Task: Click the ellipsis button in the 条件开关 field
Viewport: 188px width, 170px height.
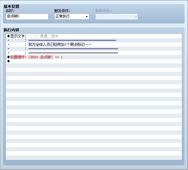Action: (136, 17)
